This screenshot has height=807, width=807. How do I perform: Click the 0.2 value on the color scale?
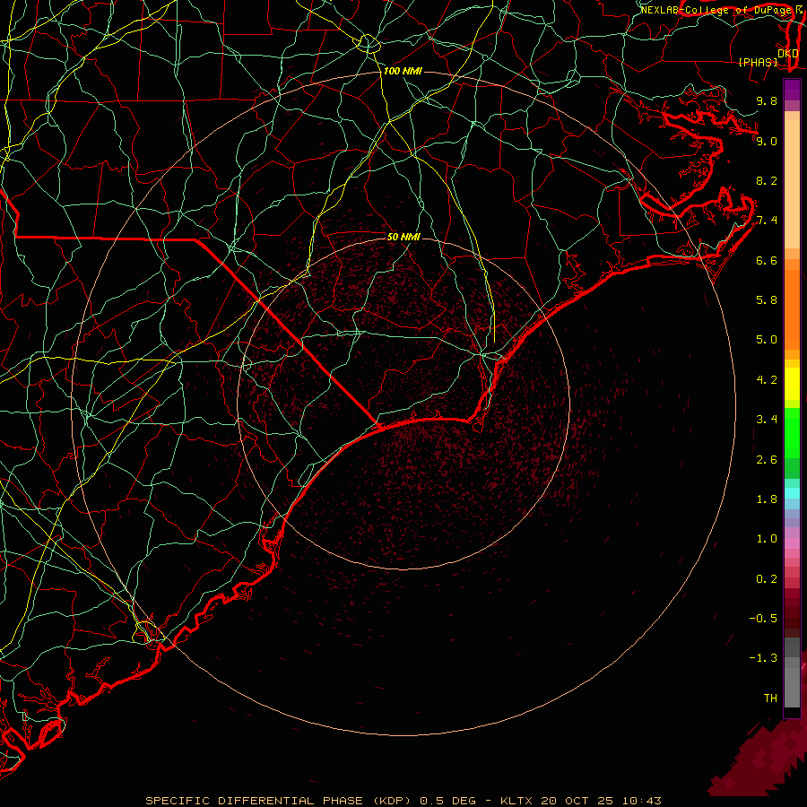[x=767, y=579]
